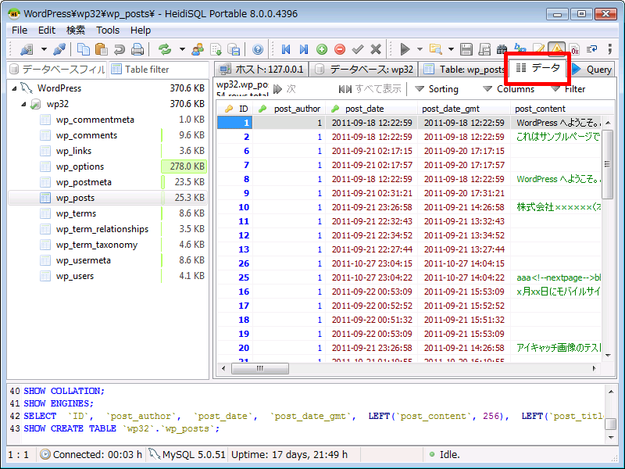
Task: Open the dropdown arrow beside the load SQL icon
Action: 451,49
